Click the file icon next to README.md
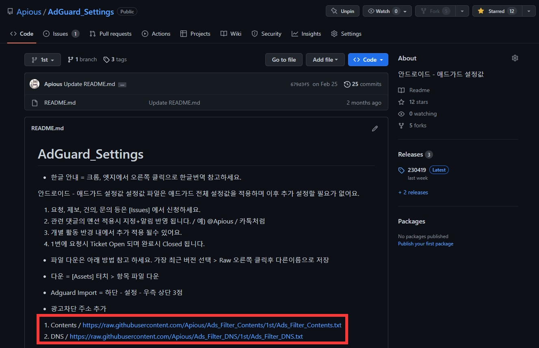Viewport: 539px width, 348px height. point(35,103)
